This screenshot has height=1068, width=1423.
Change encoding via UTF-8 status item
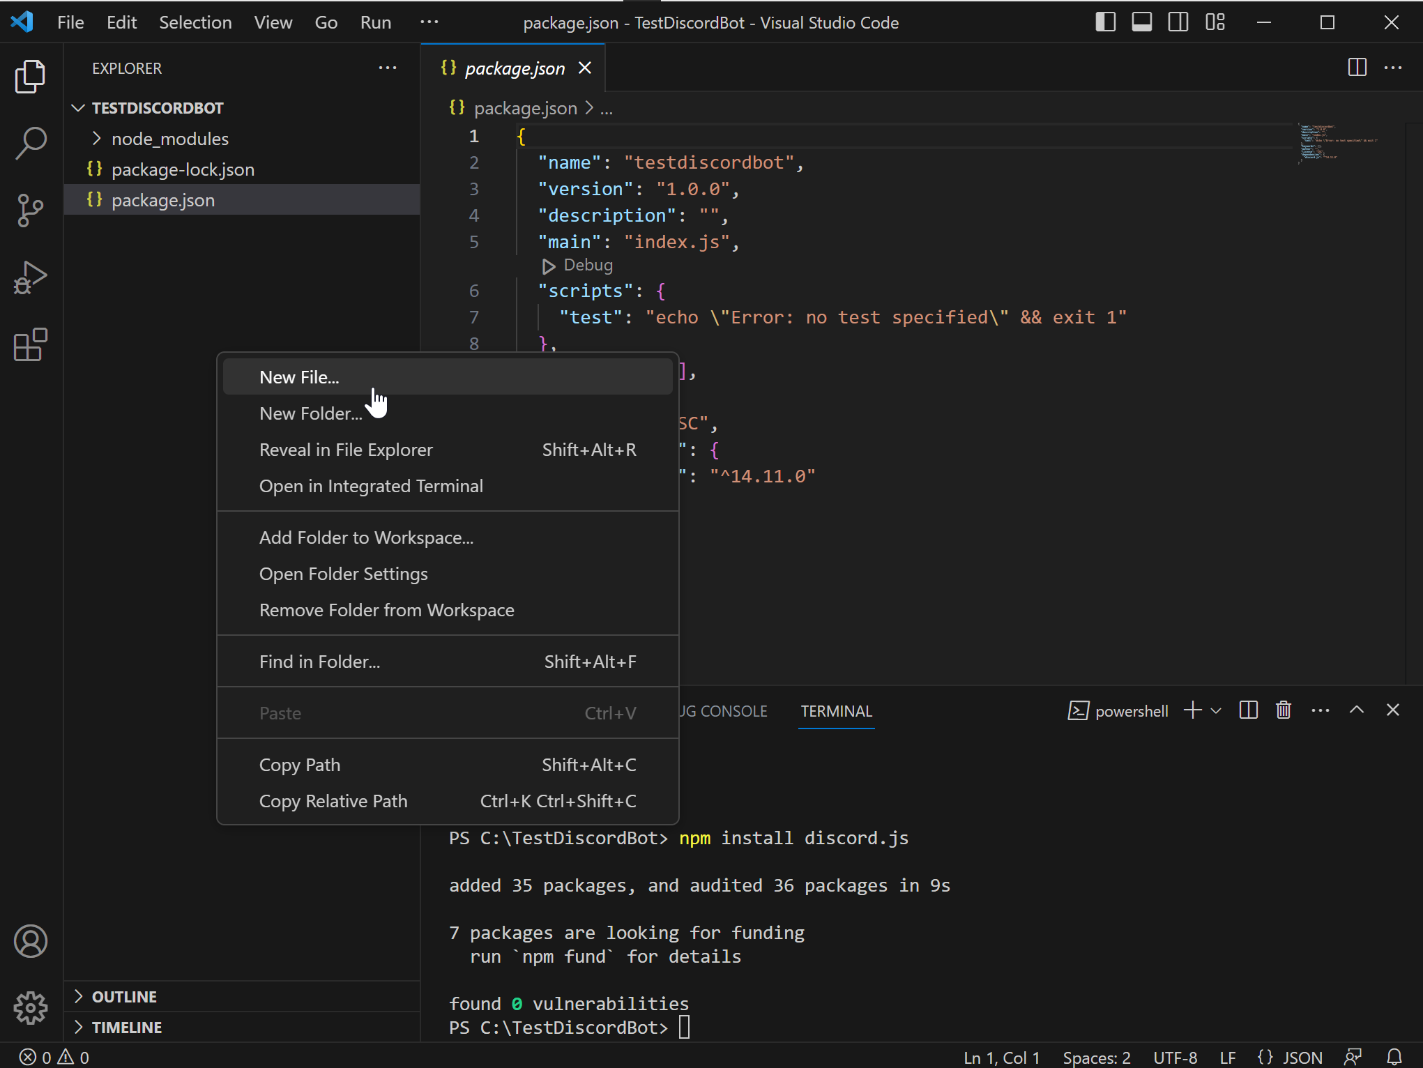[1175, 1058]
